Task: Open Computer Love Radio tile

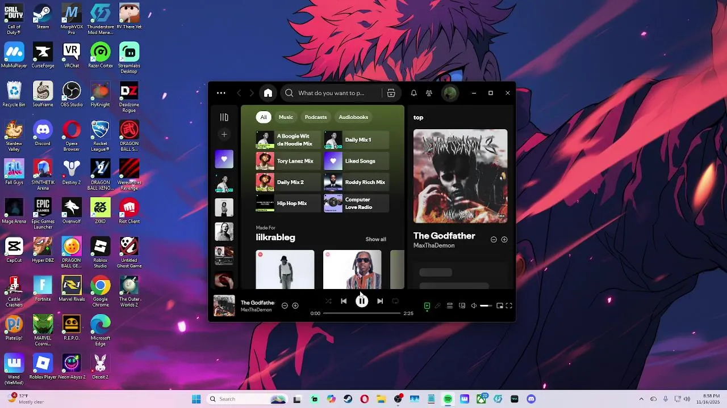Action: (x=357, y=203)
